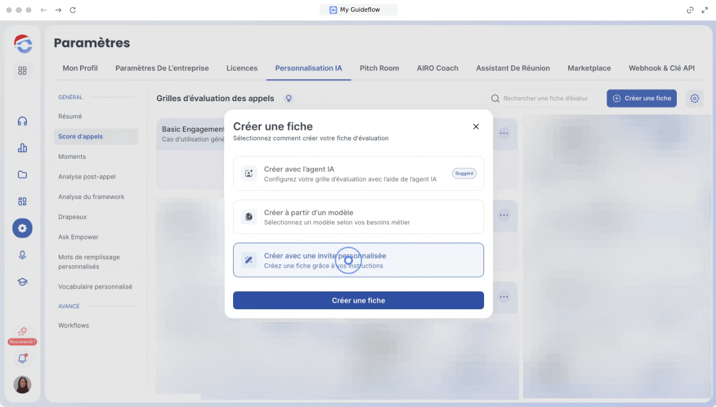Open Workflows in the Avancé section
Screen dimensions: 716x407
73,325
